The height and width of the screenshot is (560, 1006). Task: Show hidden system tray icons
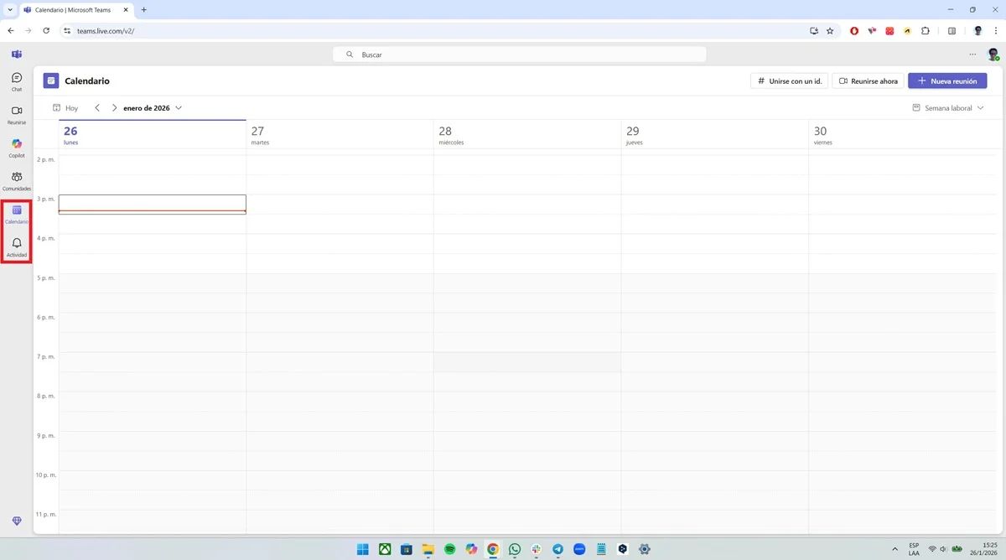click(895, 549)
